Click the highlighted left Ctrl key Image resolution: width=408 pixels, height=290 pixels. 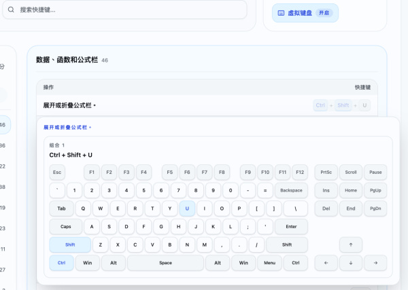pyautogui.click(x=61, y=263)
